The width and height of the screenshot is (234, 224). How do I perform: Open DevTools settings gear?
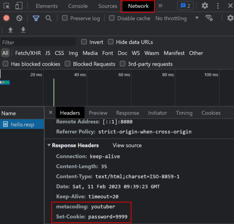205,6
